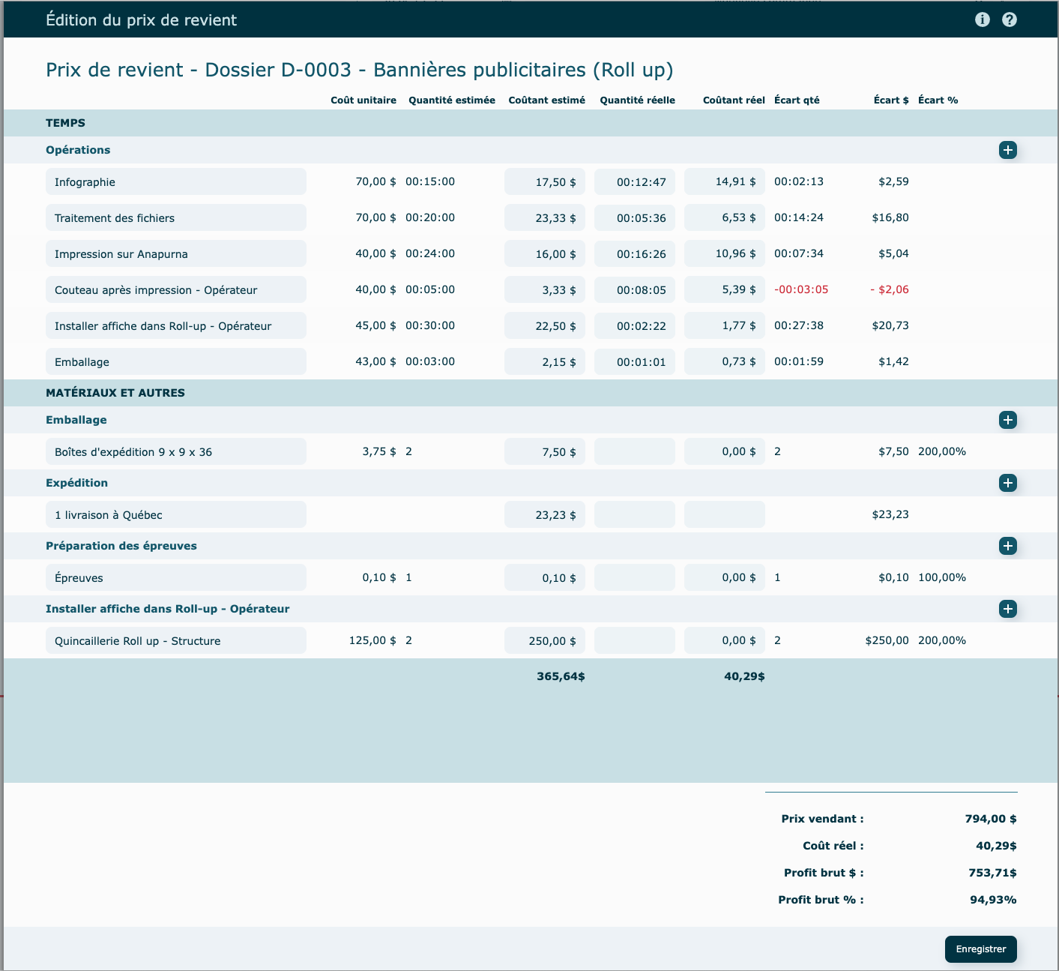The image size is (1059, 971).
Task: Click Quincaillerie Roll up - Structure name field
Action: [x=176, y=640]
